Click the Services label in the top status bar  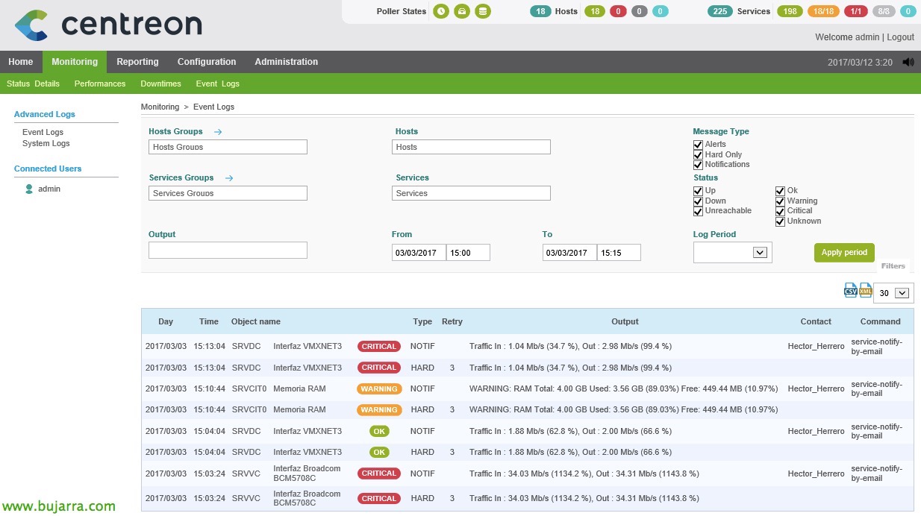pyautogui.click(x=754, y=11)
